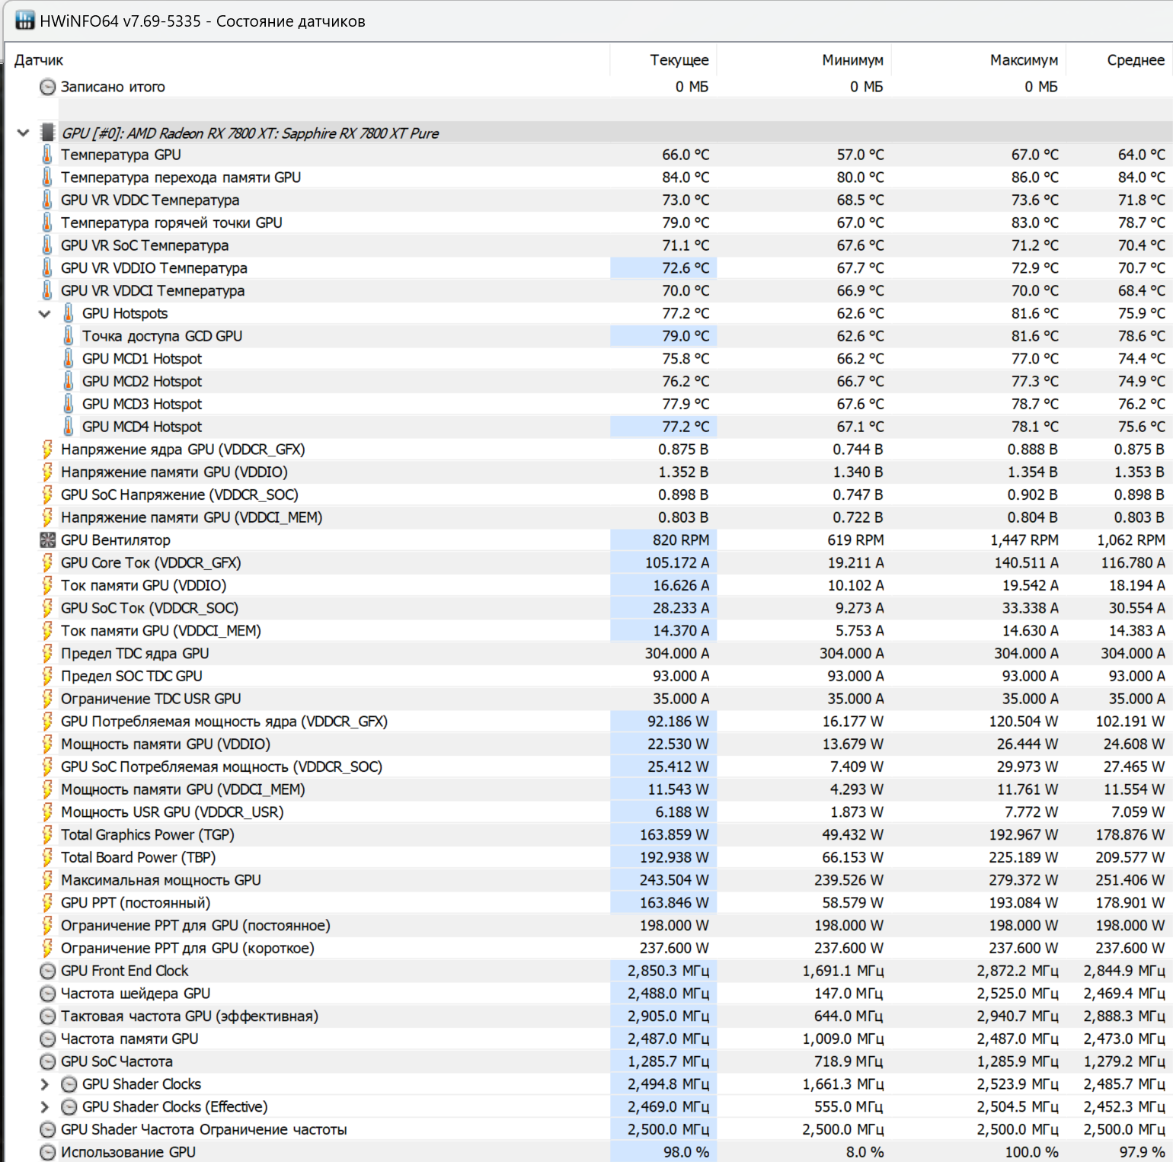Click lightning icon for Total Graphics Power (TGP)

(x=47, y=835)
